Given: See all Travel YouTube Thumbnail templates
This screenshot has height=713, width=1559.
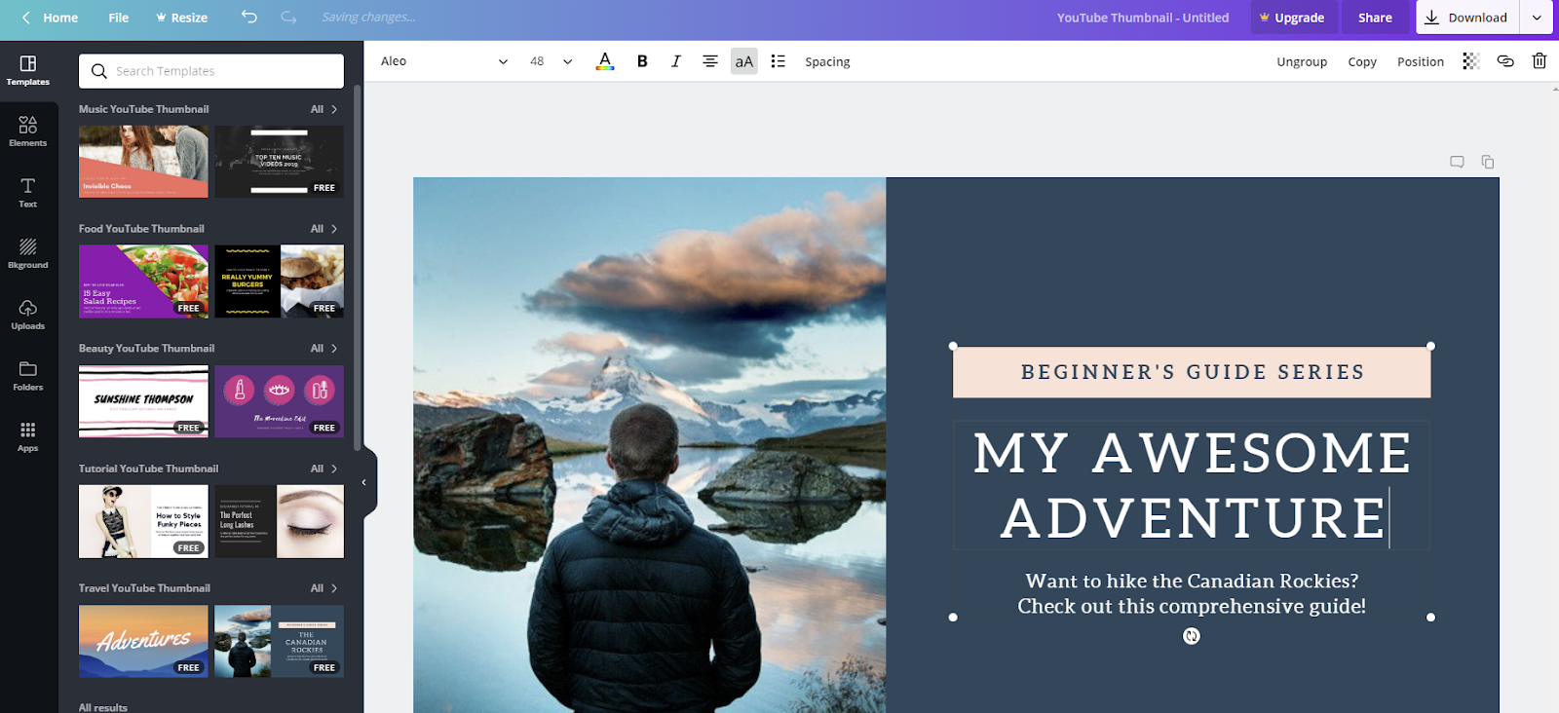Looking at the screenshot, I should pyautogui.click(x=324, y=588).
